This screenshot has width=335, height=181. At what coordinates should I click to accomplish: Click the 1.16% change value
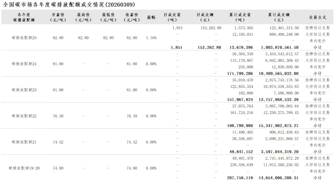click(x=151, y=38)
